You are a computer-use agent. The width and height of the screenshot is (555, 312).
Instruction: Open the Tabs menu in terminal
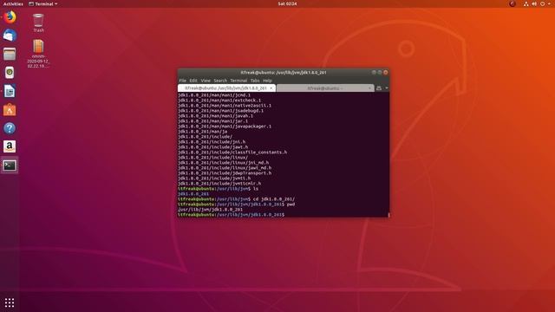point(255,81)
